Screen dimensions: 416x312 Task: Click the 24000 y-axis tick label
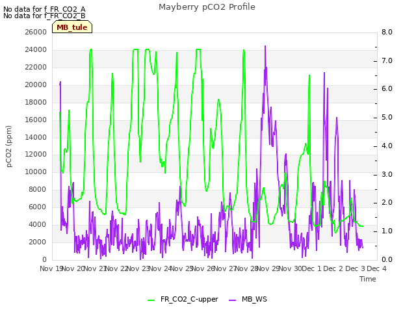[x=36, y=49]
